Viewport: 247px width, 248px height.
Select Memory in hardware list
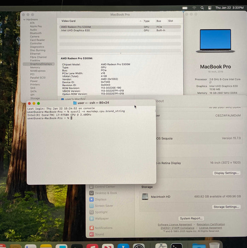[35, 67]
